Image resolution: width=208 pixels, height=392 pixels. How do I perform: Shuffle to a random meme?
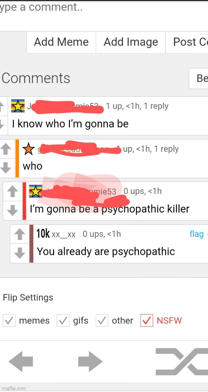182,362
